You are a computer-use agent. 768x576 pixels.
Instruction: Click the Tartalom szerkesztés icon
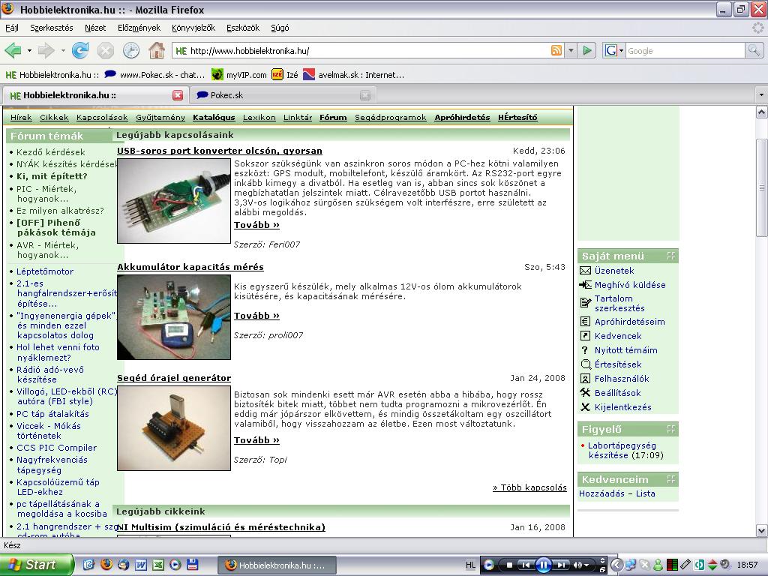tap(585, 303)
